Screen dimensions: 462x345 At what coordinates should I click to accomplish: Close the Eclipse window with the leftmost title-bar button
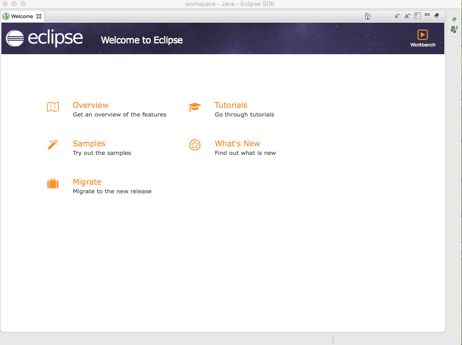[5, 4]
